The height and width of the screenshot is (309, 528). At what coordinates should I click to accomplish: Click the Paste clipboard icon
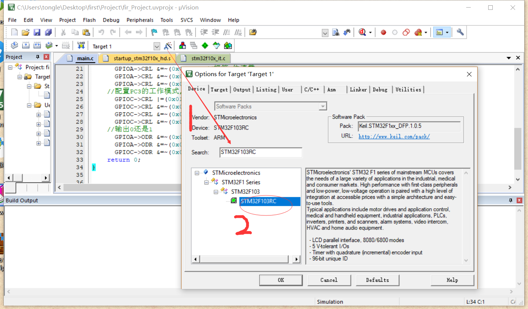[x=86, y=33]
